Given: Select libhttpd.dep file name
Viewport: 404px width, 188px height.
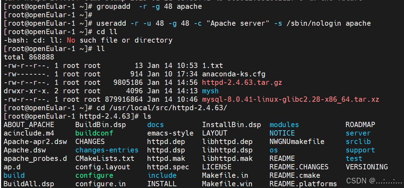Looking at the screenshot, I should click(x=227, y=142).
